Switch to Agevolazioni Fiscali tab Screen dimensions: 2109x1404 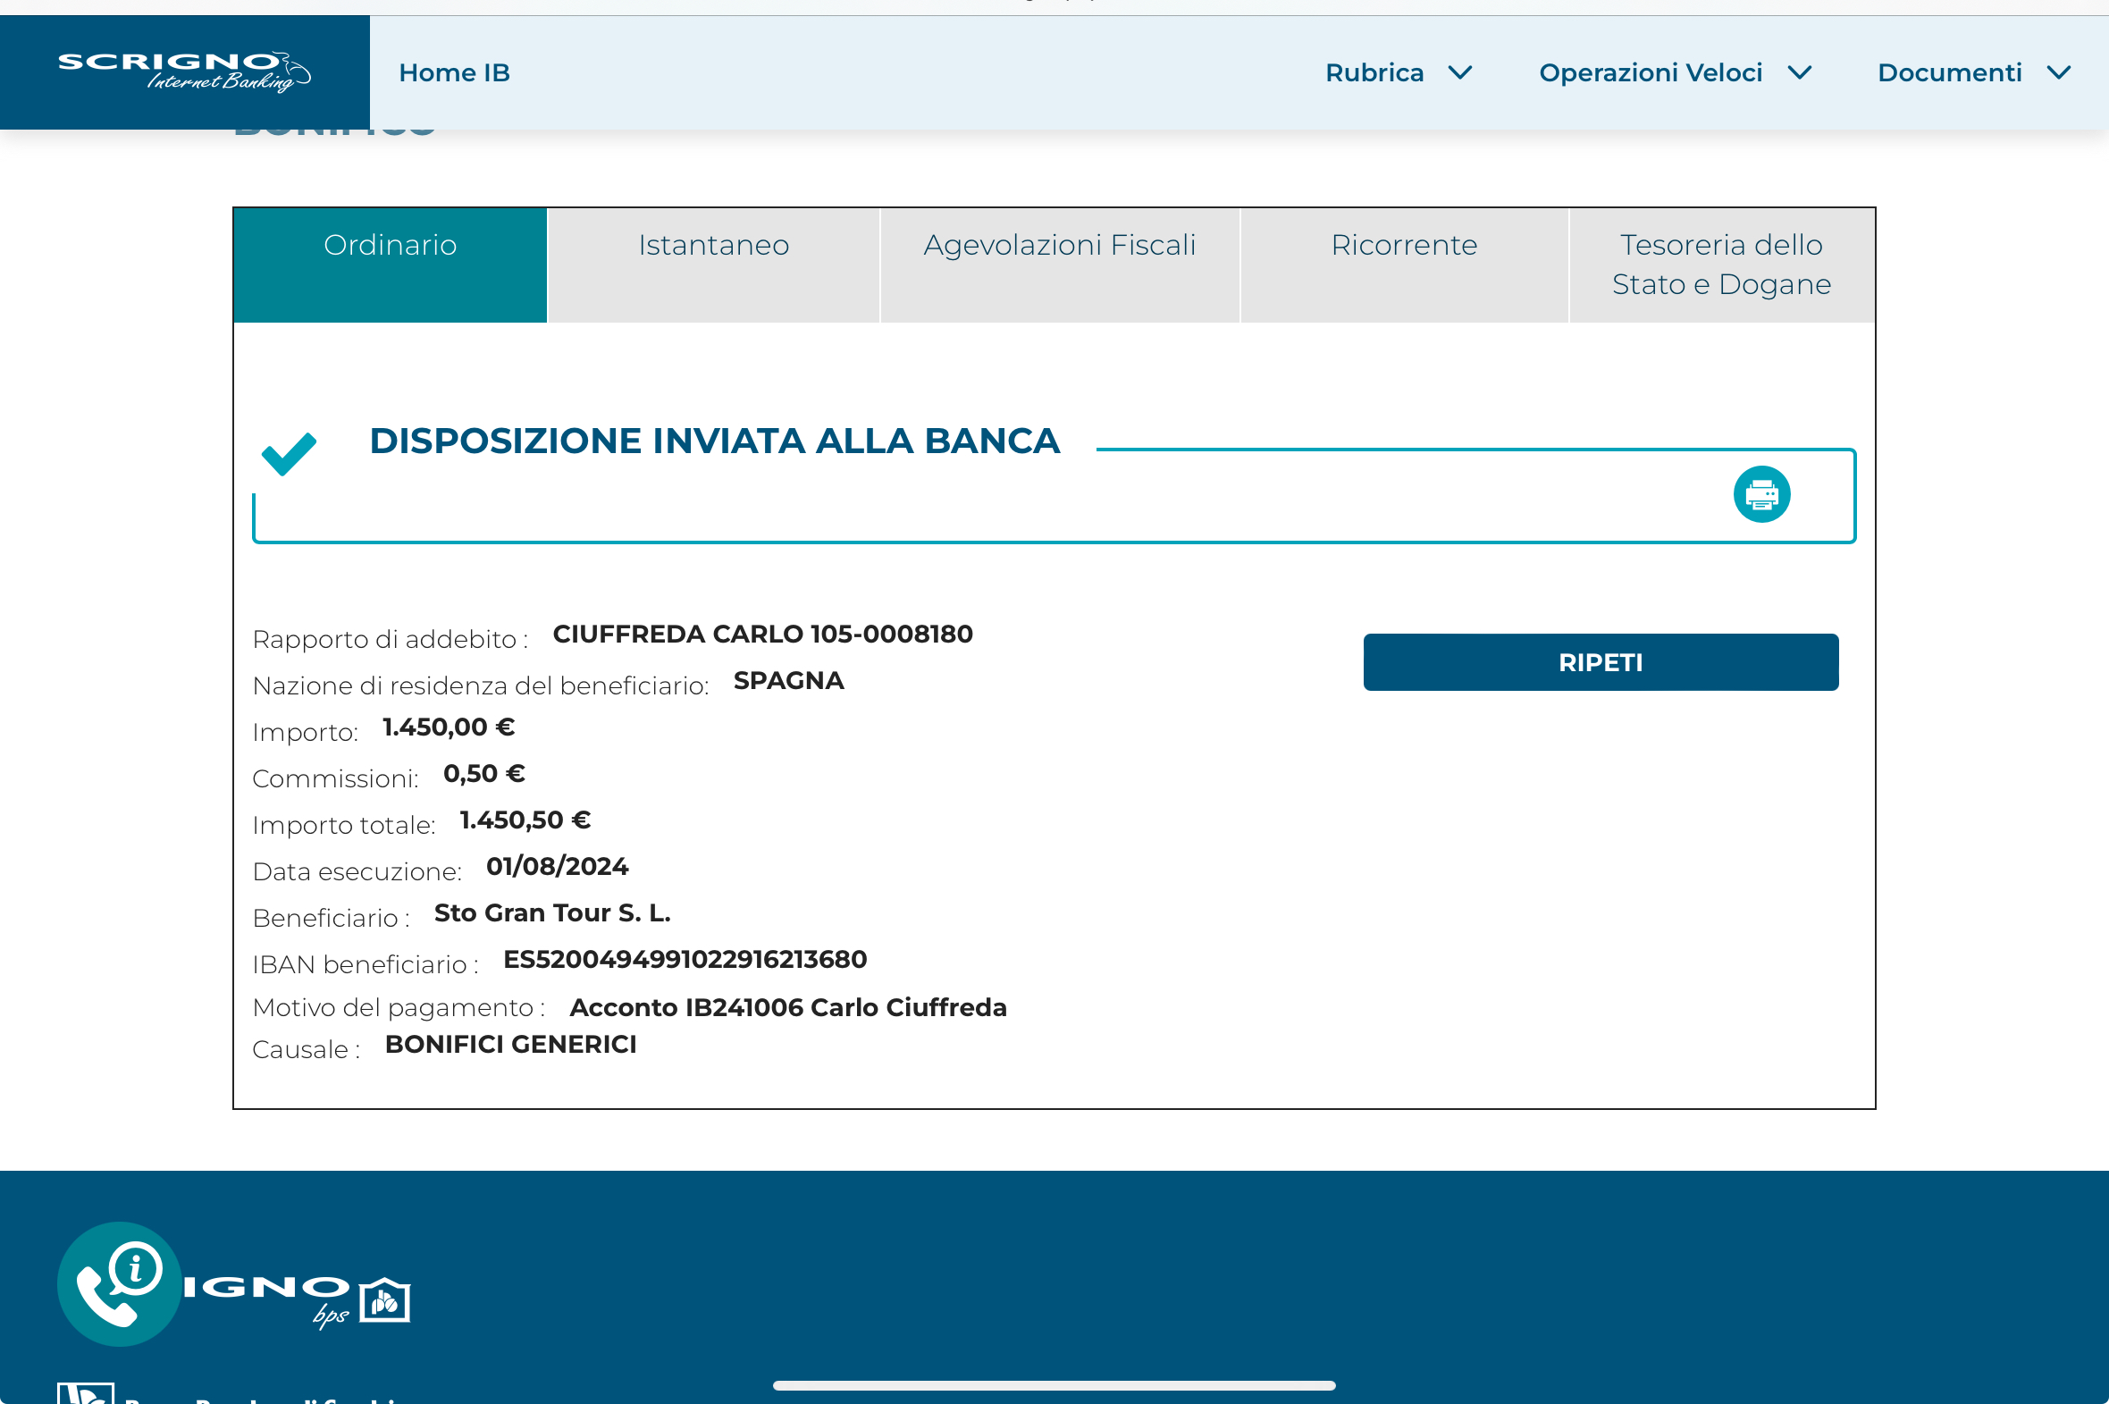click(x=1060, y=265)
